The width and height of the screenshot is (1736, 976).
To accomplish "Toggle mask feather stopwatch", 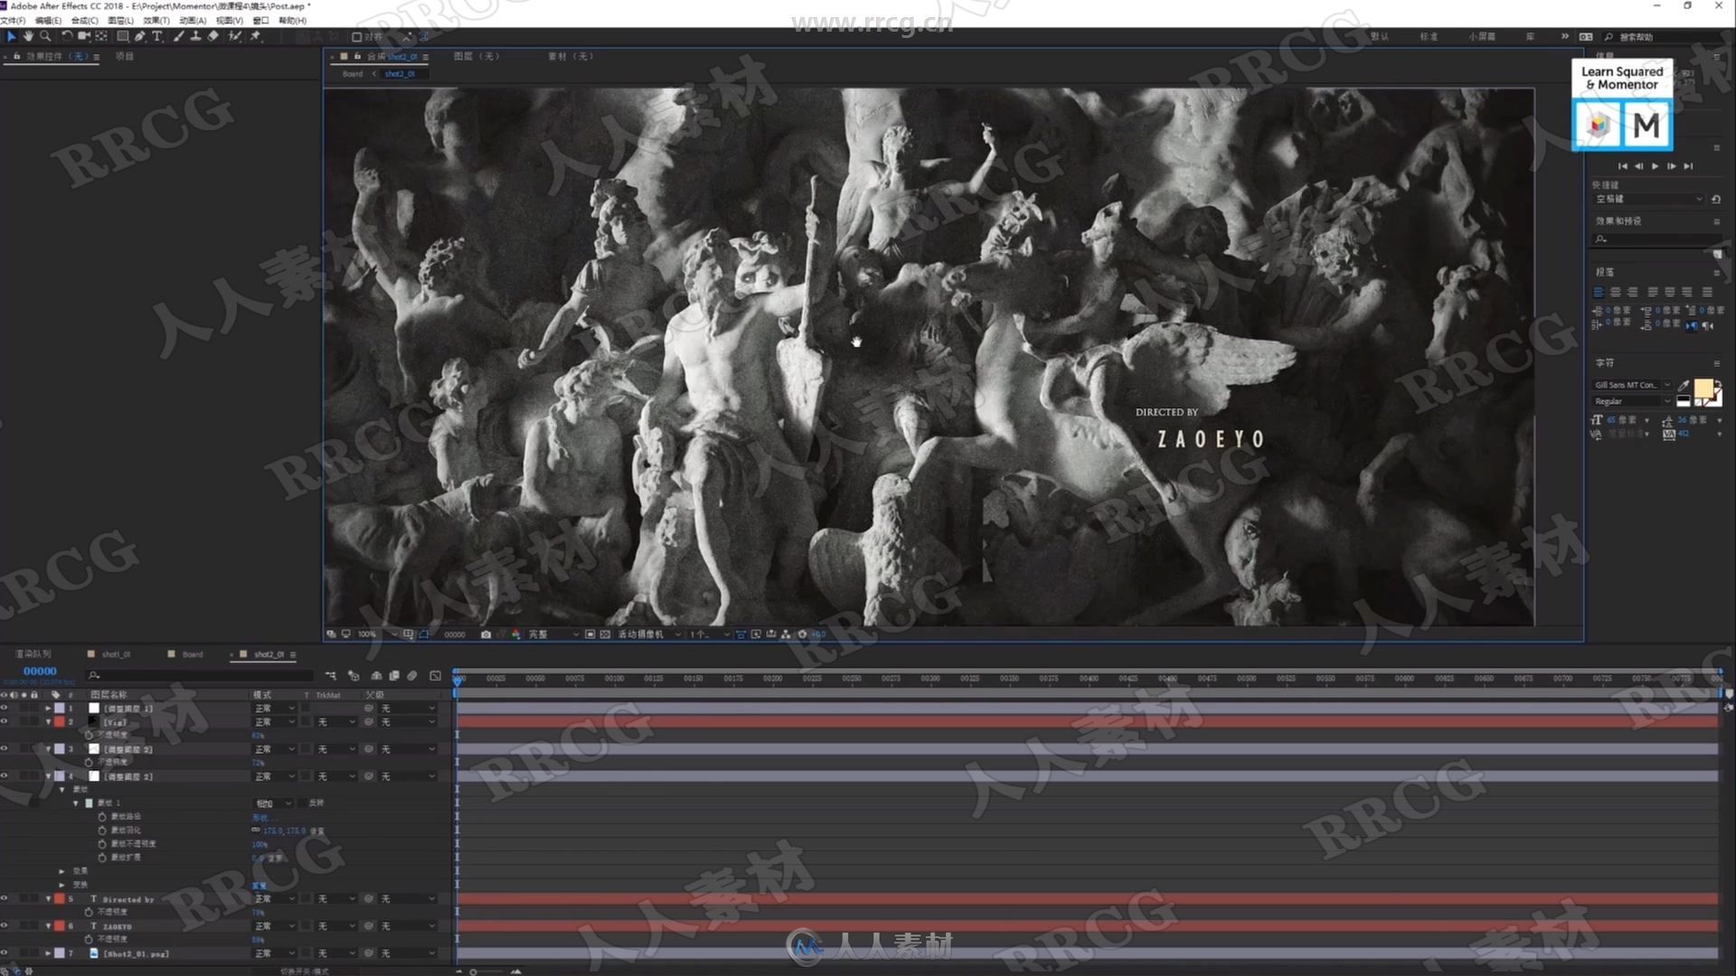I will point(102,831).
